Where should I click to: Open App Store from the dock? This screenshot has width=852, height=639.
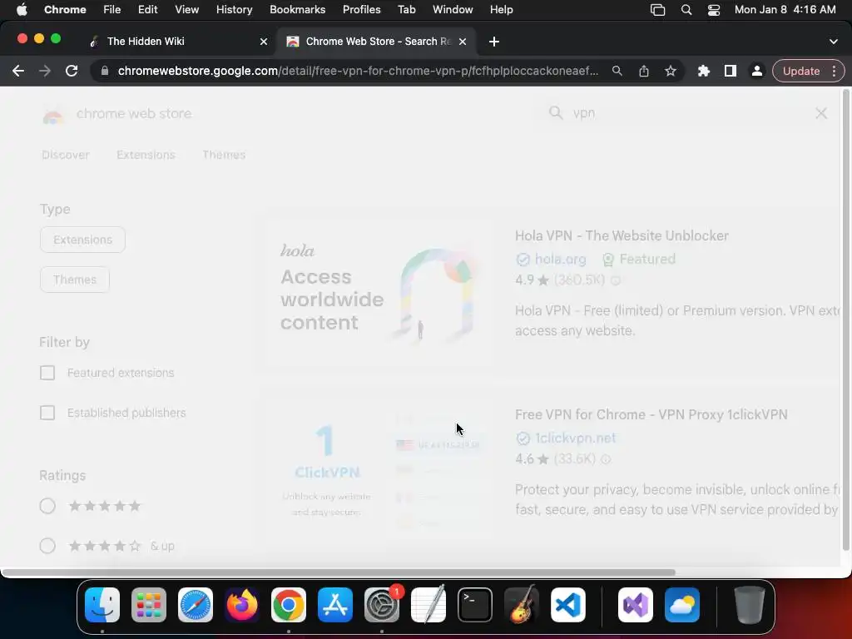pos(335,605)
